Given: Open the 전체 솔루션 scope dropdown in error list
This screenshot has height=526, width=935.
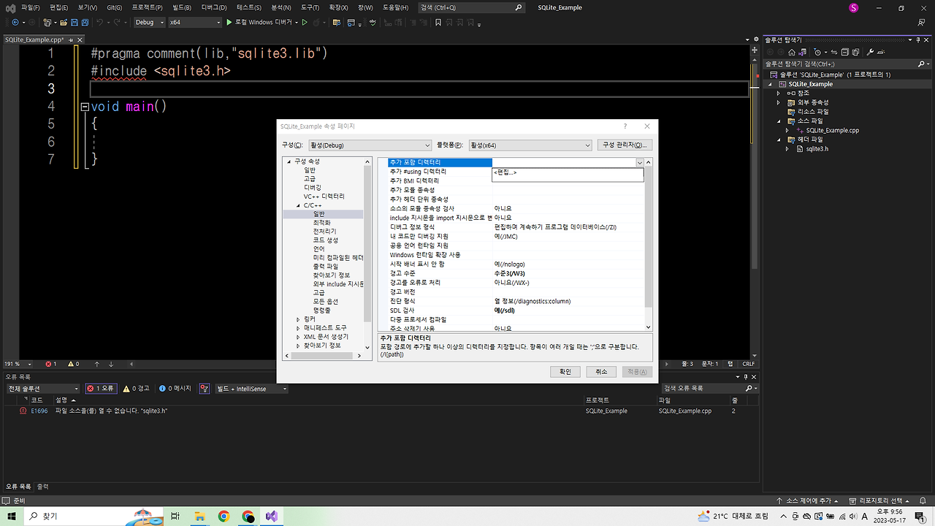Looking at the screenshot, I should (43, 389).
